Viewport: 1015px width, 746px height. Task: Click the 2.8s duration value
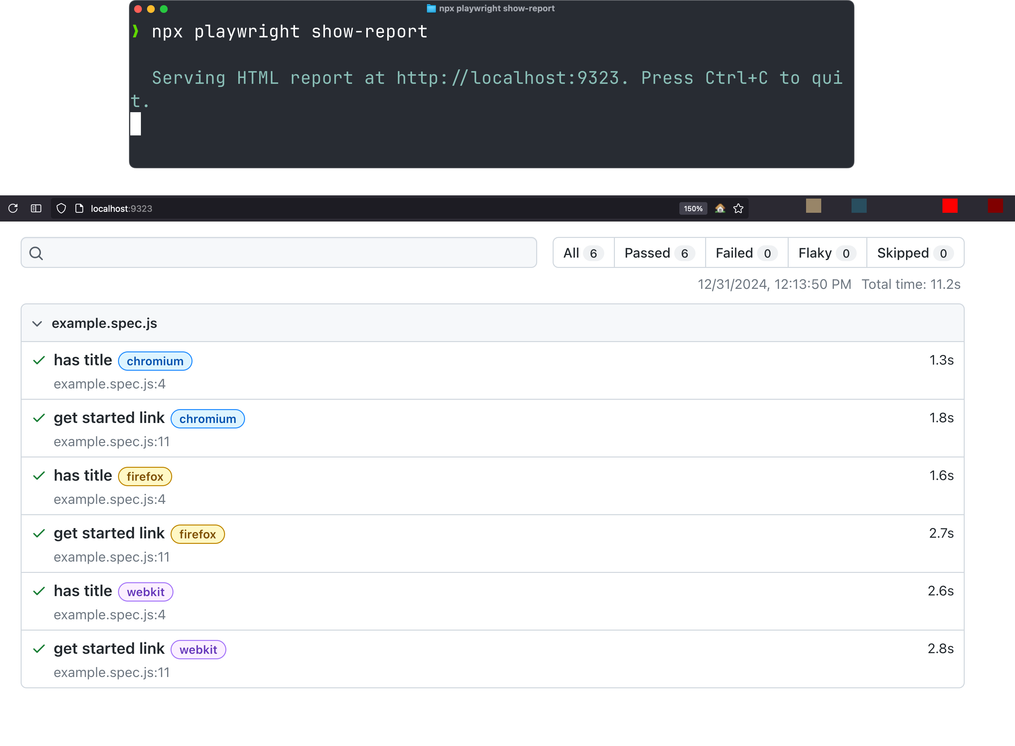(x=941, y=648)
